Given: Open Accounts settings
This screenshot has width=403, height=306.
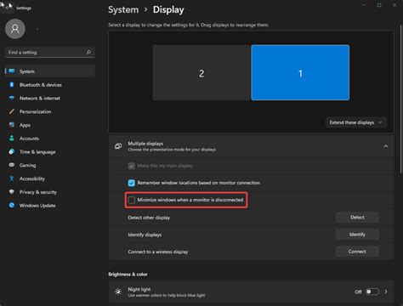Looking at the screenshot, I should (50, 139).
